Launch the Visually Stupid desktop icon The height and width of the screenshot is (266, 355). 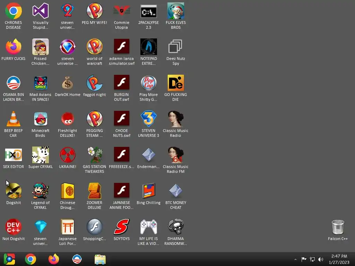[41, 15]
